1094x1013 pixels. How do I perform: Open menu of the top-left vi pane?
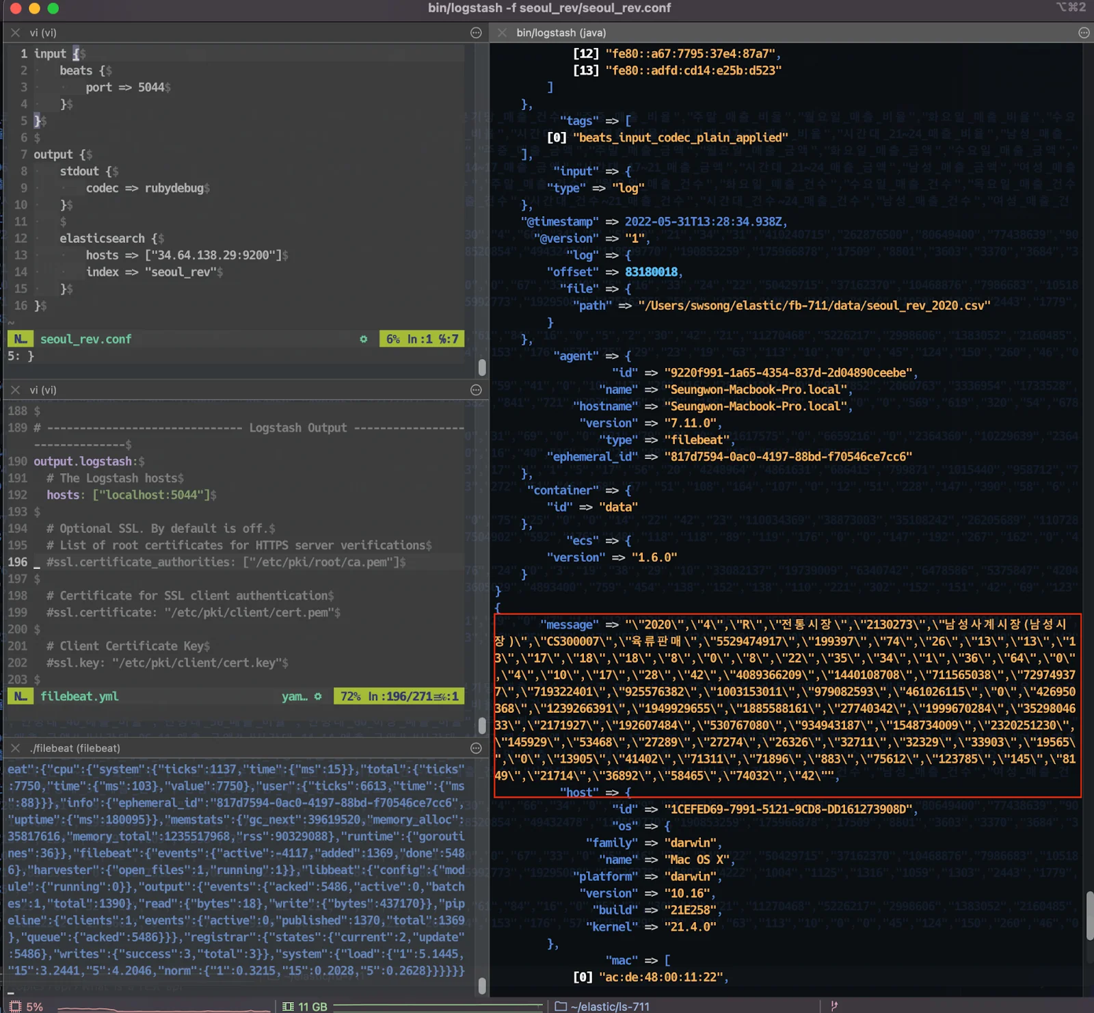coord(476,33)
